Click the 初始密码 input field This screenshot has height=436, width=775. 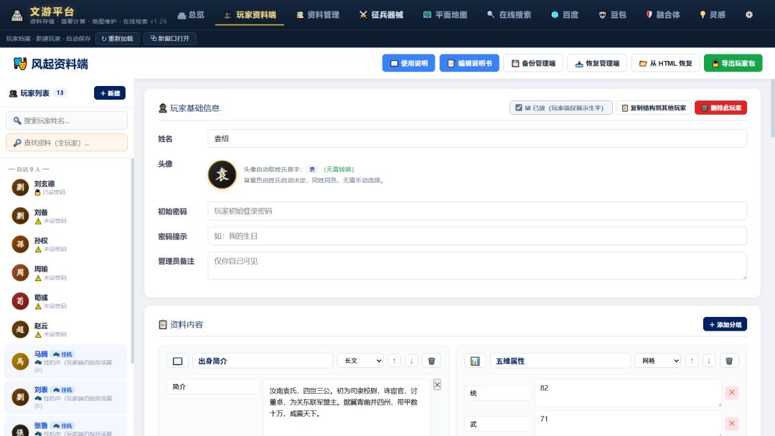point(477,211)
